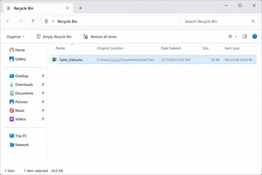Viewport: 262px width, 175px height.
Task: Click the pin icon beside Videos
Action: (43, 119)
